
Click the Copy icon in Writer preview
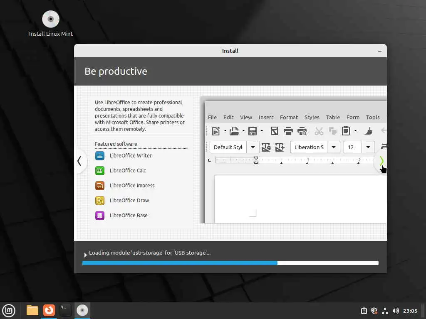coord(332,131)
